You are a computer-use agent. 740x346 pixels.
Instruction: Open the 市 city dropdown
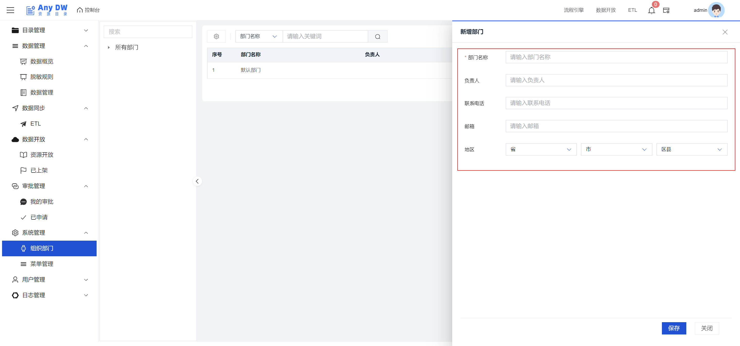(x=616, y=149)
